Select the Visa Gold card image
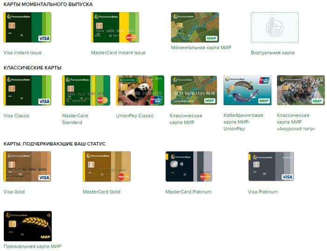This screenshot has height=251, width=327. coord(27,166)
